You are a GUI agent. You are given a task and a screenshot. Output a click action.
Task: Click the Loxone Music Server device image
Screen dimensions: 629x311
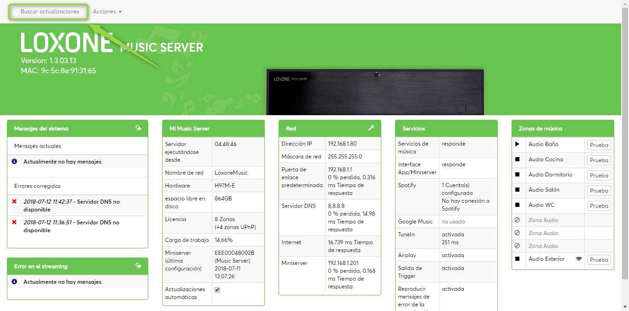tap(375, 92)
